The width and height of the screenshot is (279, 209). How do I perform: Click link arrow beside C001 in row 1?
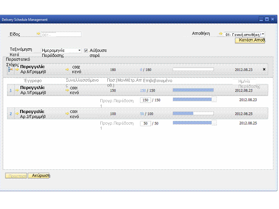tap(67, 90)
